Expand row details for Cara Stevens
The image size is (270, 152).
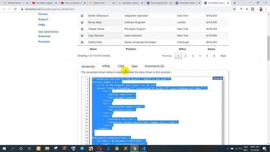click(x=82, y=35)
